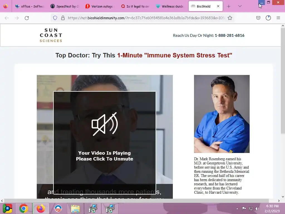Switch to the Speedtest by Ookla tab

65,6
